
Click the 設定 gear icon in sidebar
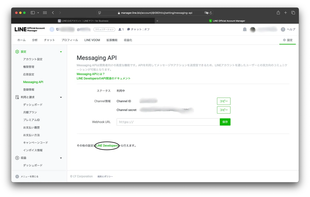pyautogui.click(x=17, y=52)
